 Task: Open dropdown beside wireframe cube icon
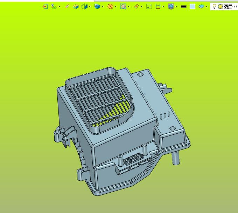90,7
